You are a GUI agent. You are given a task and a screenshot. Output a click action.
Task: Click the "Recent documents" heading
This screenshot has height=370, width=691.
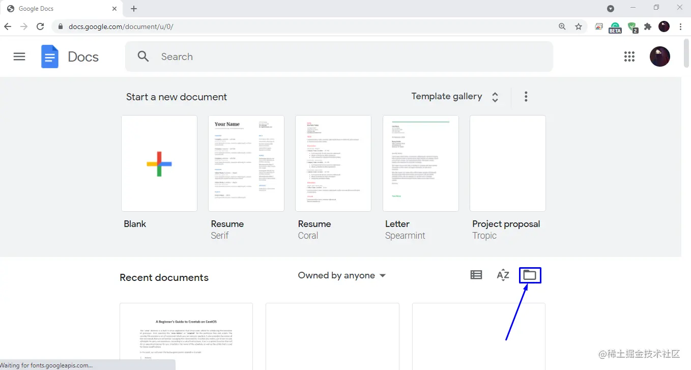[164, 277]
